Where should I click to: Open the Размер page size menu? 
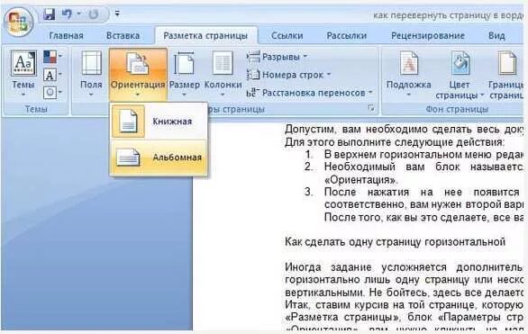click(184, 74)
